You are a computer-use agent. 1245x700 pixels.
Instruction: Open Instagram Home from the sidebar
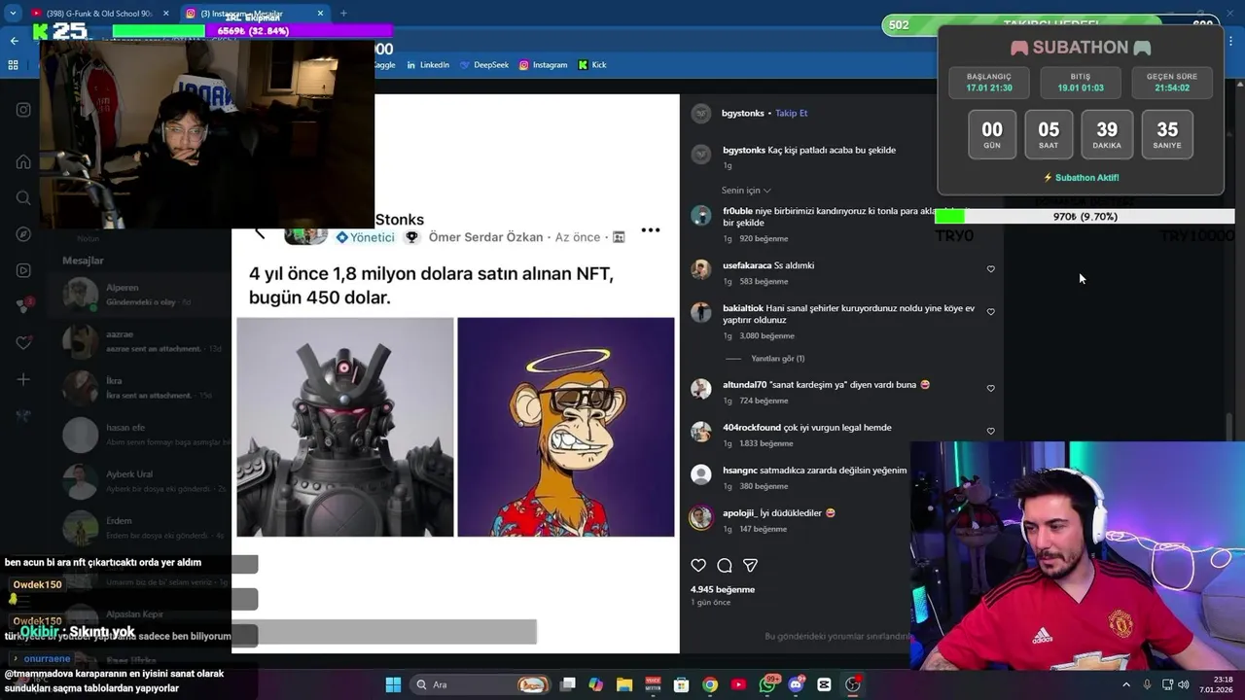click(x=23, y=161)
